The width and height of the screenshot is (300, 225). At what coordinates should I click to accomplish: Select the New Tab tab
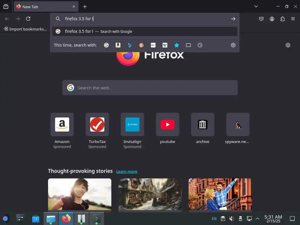point(46,7)
